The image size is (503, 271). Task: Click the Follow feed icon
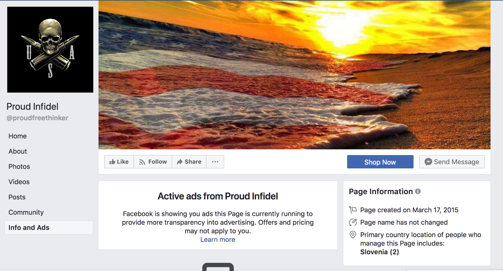click(142, 162)
